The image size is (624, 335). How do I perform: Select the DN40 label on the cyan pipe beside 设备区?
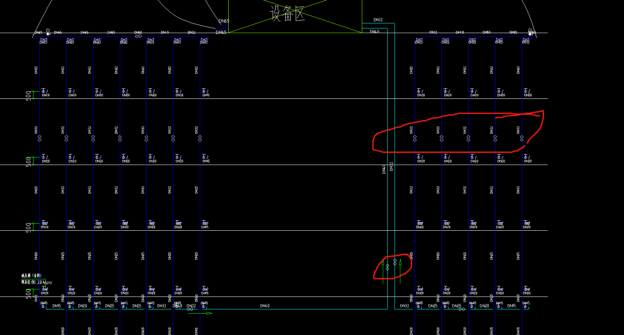374,32
